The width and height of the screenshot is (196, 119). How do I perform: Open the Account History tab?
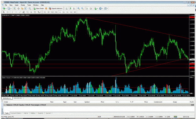pyautogui.click(x=16, y=113)
